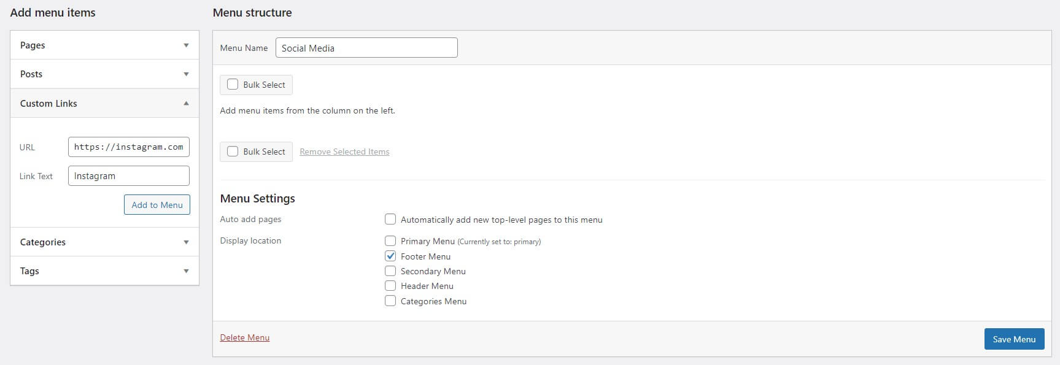Enable automatically add new top-level pages
Viewport: 1060px width, 365px height.
tap(390, 220)
